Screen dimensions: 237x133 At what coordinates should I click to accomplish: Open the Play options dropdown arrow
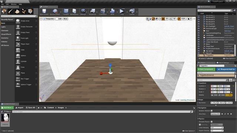coord(127,12)
